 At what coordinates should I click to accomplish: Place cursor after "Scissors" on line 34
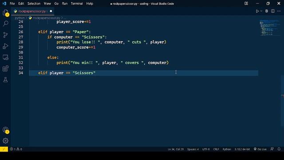pyautogui.click(x=95, y=73)
